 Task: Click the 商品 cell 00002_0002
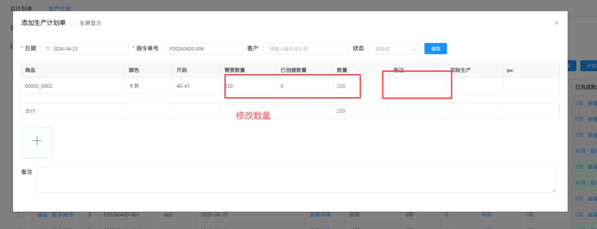pos(72,86)
